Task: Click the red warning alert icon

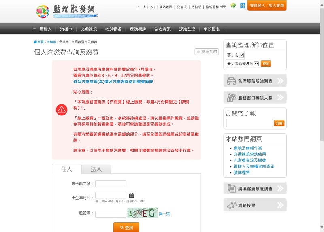Action: point(62,110)
